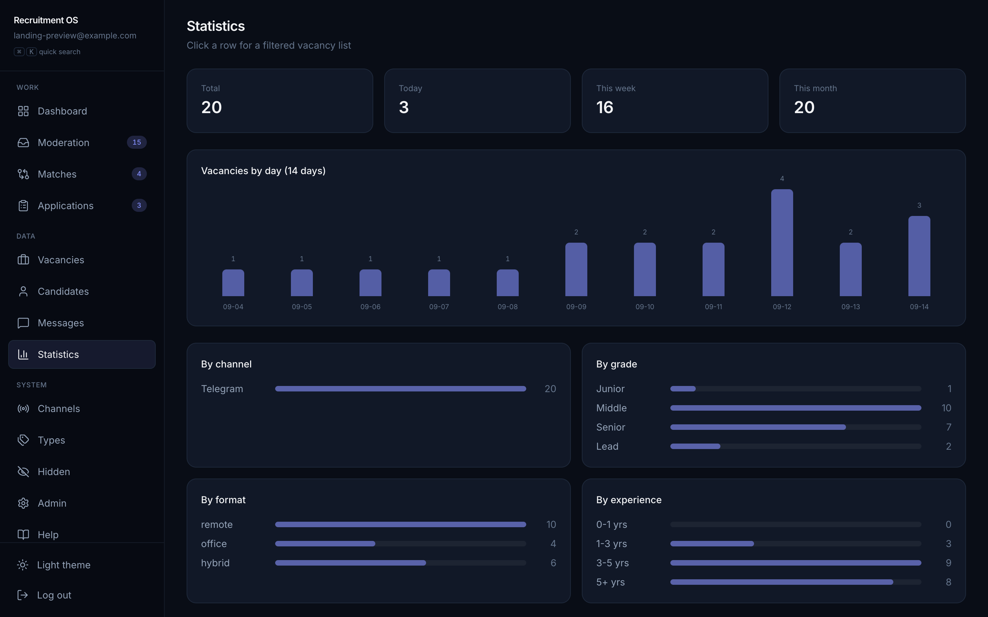Click the Dashboard grid icon
Viewport: 988px width, 617px height.
click(23, 111)
